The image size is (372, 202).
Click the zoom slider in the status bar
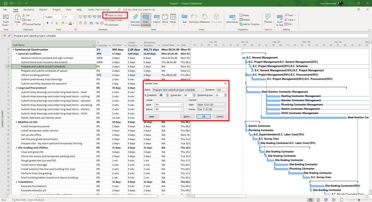[x=359, y=200]
